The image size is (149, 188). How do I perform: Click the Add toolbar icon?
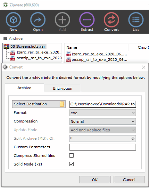pyautogui.click(x=62, y=20)
